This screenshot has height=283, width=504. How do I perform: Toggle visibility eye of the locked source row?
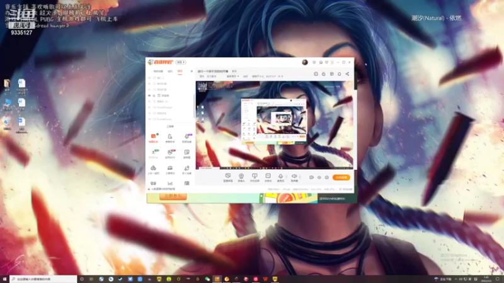tap(149, 96)
